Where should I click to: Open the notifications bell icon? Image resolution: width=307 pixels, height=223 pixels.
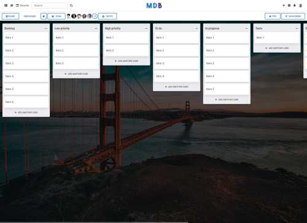click(x=295, y=6)
